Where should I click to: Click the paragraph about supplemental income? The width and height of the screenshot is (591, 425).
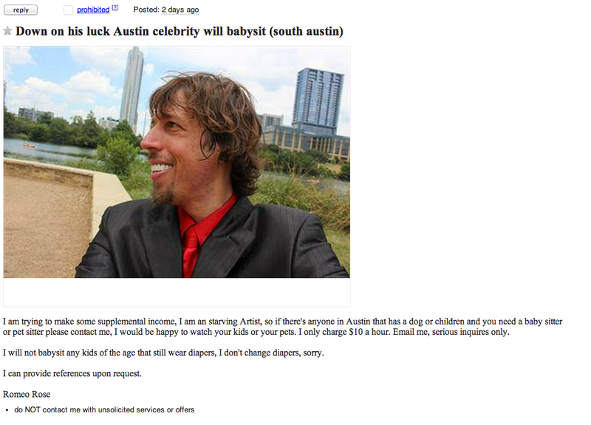click(283, 327)
